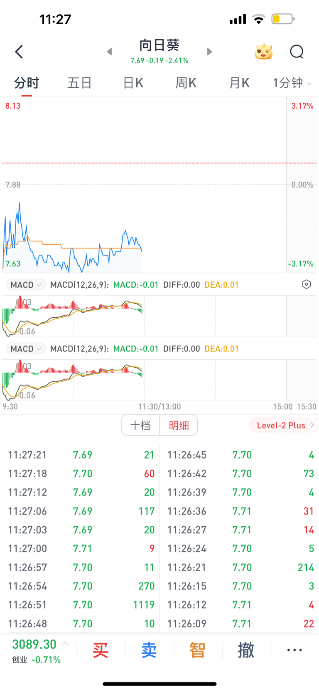Open the second MACD indicator dropdown
The image size is (319, 692).
pos(26,349)
